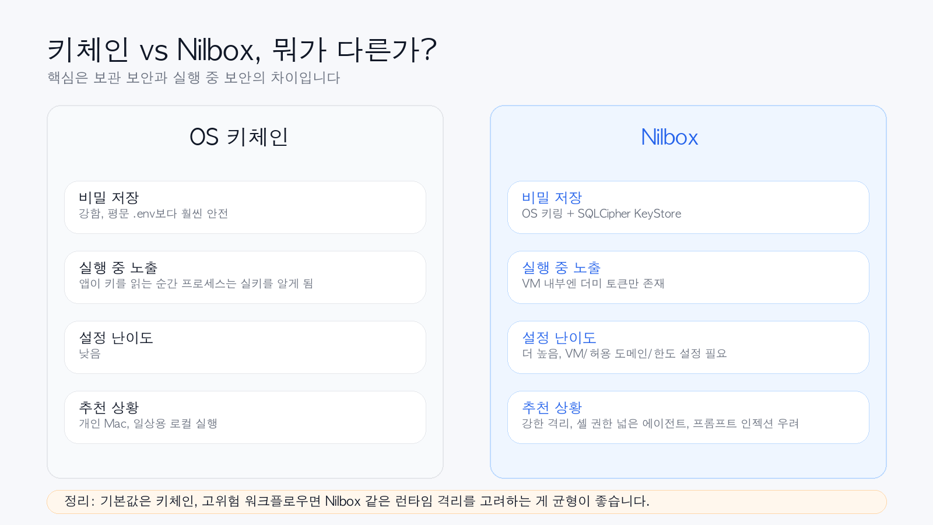Click the '낮음' difficulty value
The width and height of the screenshot is (933, 525).
pos(90,353)
